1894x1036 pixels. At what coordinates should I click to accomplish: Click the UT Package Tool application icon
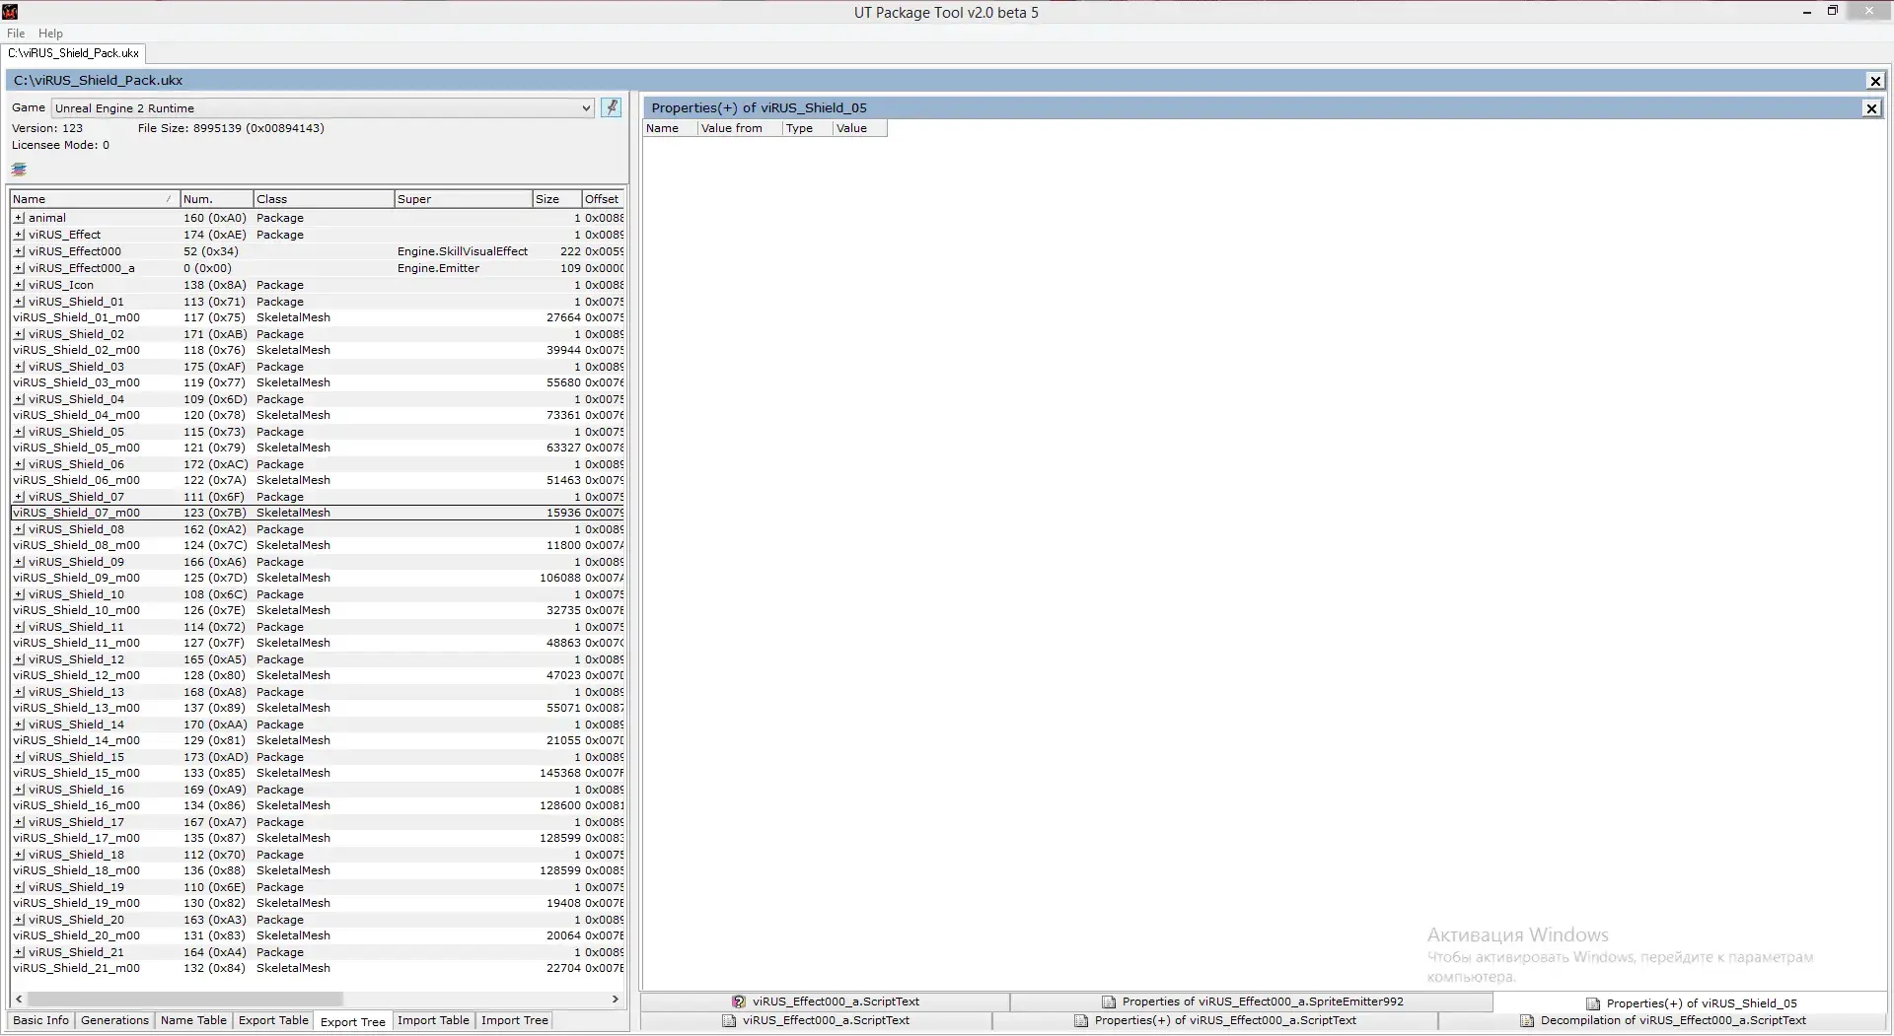point(10,12)
